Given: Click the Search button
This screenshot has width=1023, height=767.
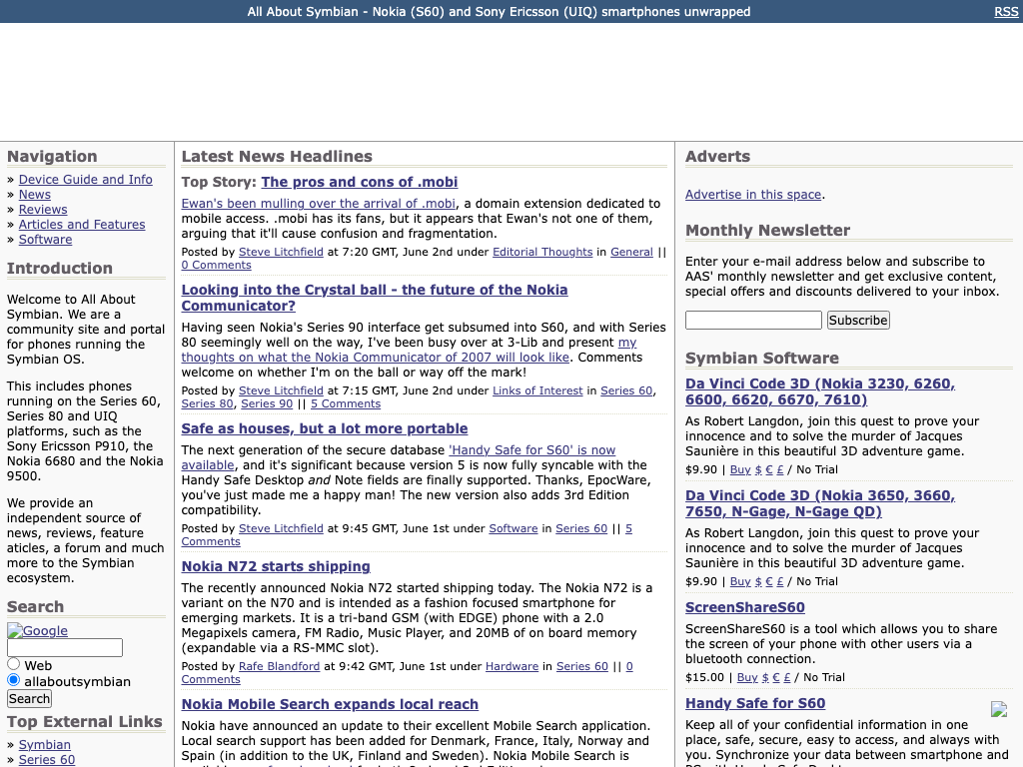Looking at the screenshot, I should coord(29,698).
